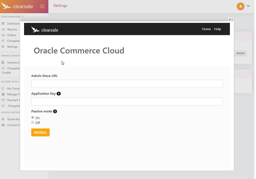Click the Passive mode help icon

pyautogui.click(x=55, y=111)
